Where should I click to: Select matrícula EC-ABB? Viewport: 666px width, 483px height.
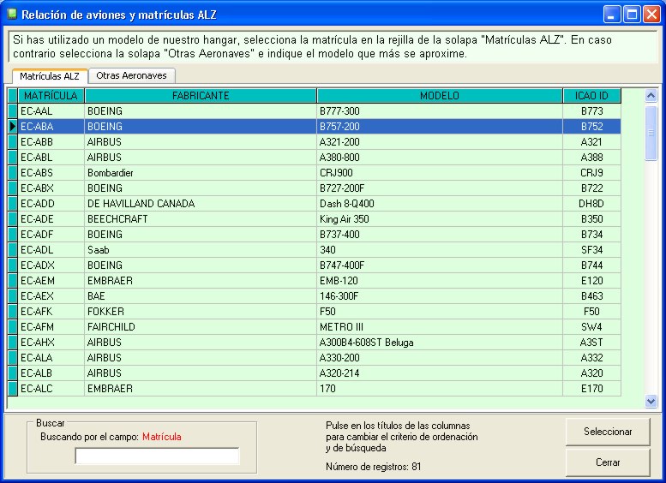pyautogui.click(x=51, y=142)
